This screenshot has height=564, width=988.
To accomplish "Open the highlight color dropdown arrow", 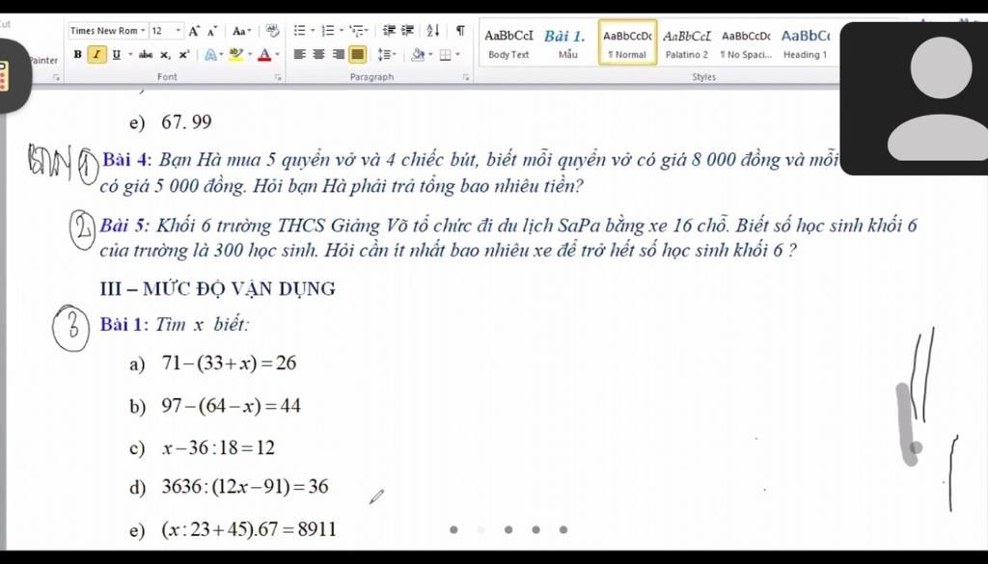I will [250, 55].
